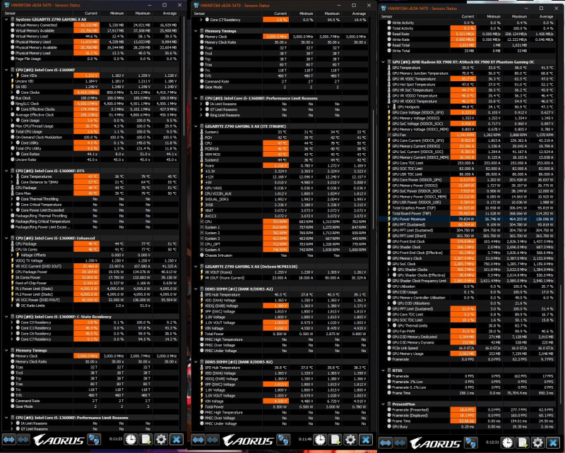
Task: Collapse Memory Timings section in middle window
Action: click(x=196, y=31)
